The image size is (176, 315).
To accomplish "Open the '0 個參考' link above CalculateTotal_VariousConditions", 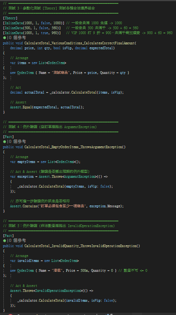I will pyautogui.click(x=17, y=38).
